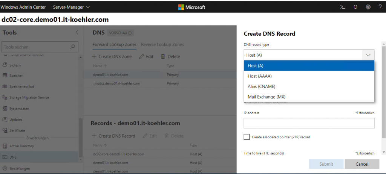Choose Host (A) from the dropdown list
386x174 pixels.
pos(309,66)
